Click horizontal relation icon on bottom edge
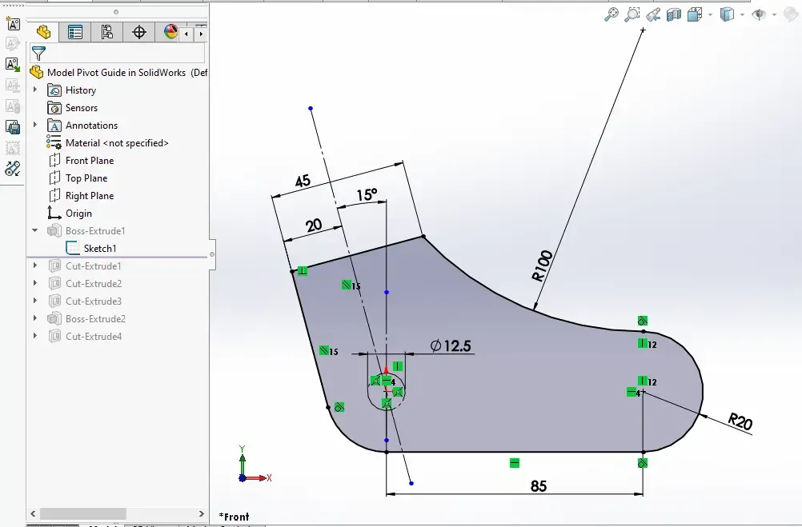Viewport: 802px width, 527px height. (x=515, y=463)
